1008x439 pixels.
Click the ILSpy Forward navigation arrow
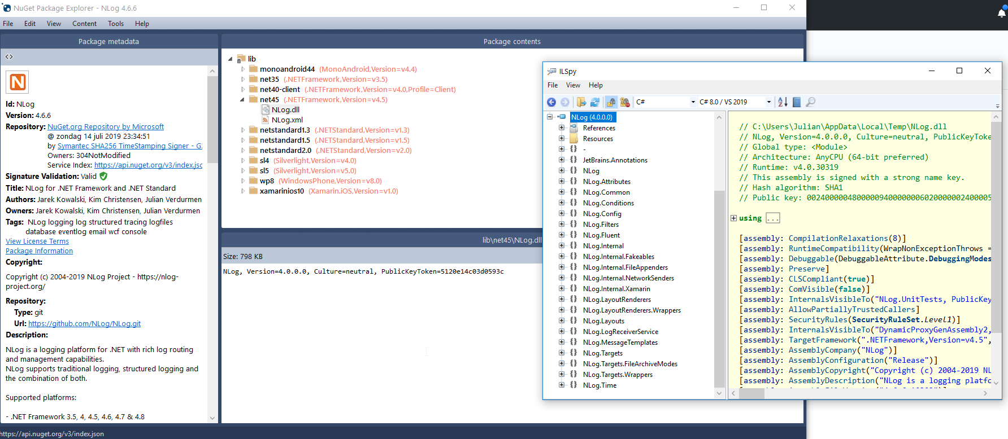[565, 102]
